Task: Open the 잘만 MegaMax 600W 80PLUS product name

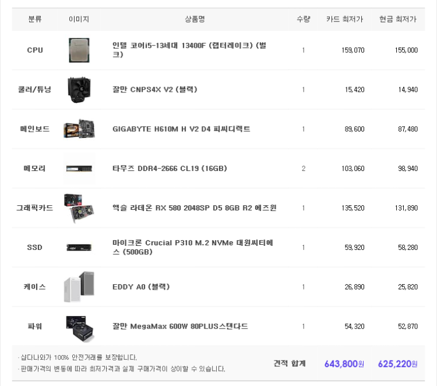Action: point(180,326)
